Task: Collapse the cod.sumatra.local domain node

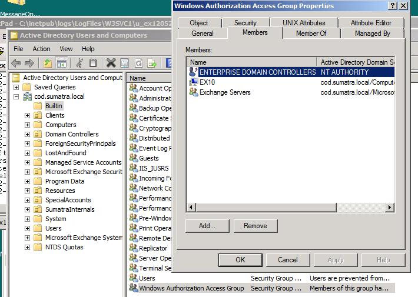Action: [x=16, y=96]
